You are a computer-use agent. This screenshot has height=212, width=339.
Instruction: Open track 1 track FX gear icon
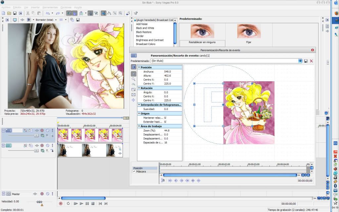pos(42,131)
